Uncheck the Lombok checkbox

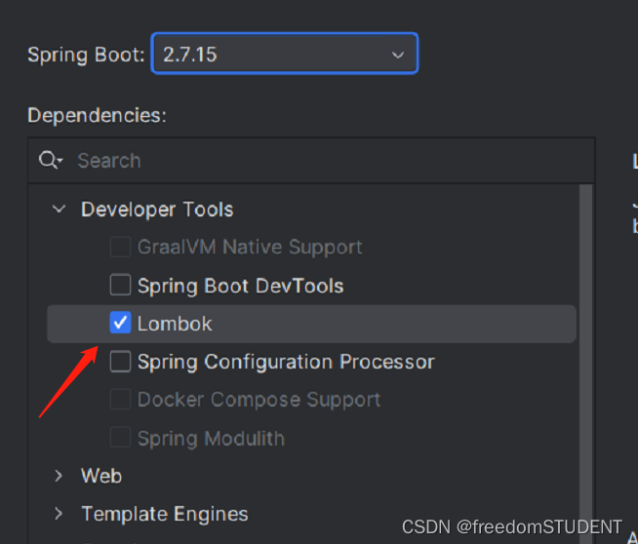120,324
